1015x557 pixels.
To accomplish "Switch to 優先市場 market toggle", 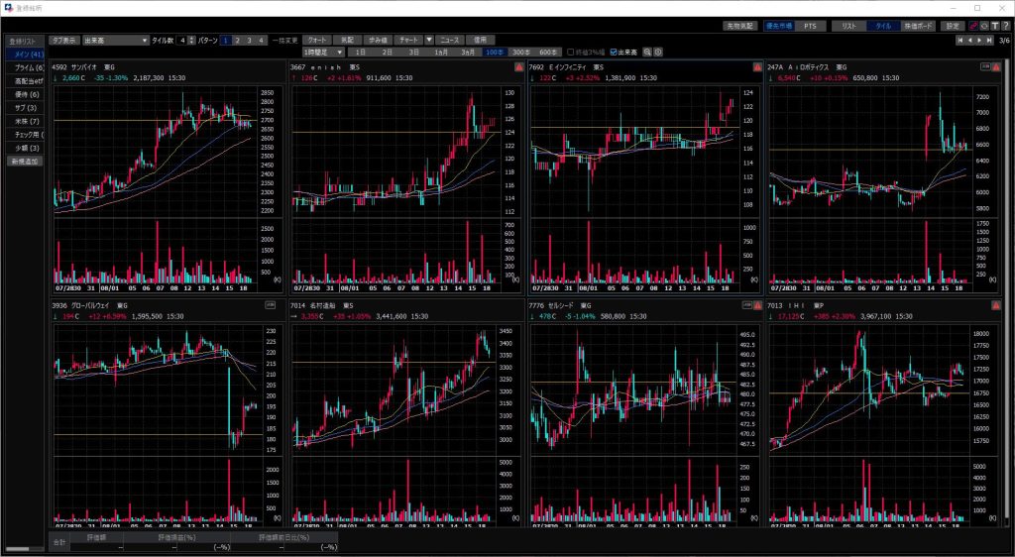I will (777, 26).
